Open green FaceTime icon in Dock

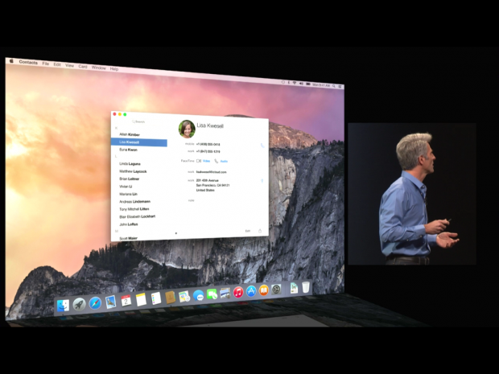212,294
